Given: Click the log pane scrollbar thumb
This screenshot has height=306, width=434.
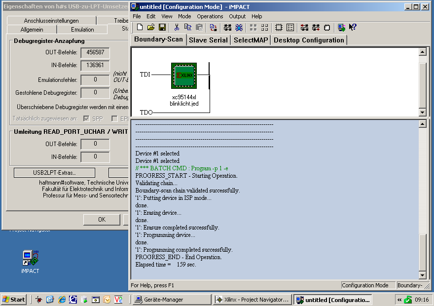Looking at the screenshot, I should point(422,252).
